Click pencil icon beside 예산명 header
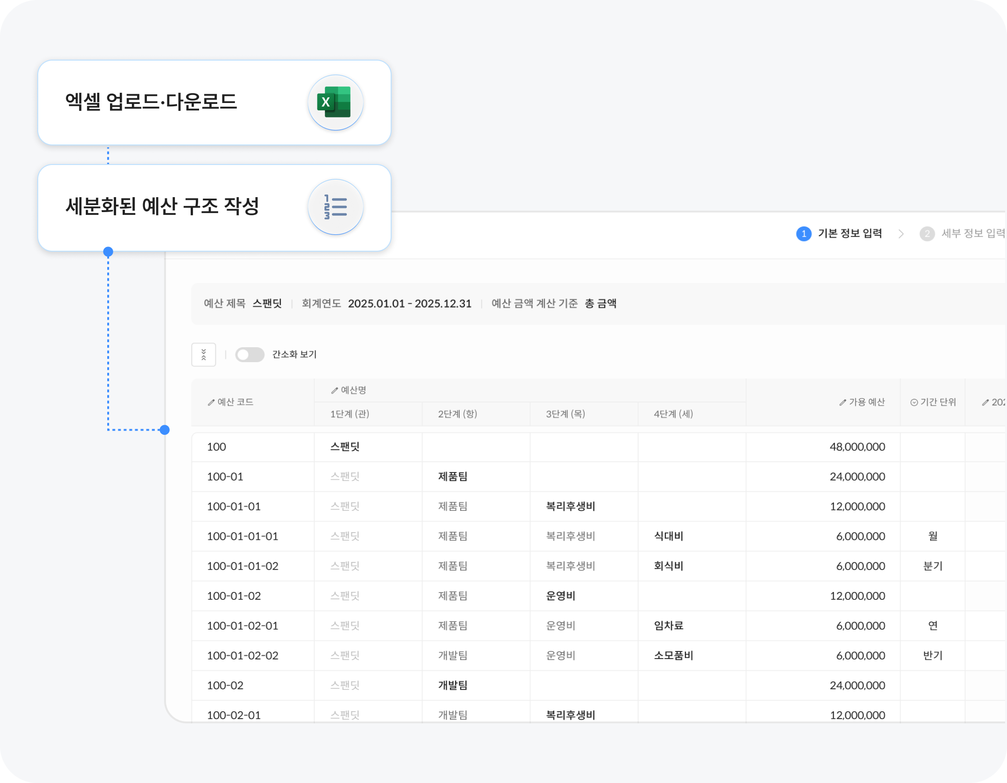1007x783 pixels. (x=334, y=391)
